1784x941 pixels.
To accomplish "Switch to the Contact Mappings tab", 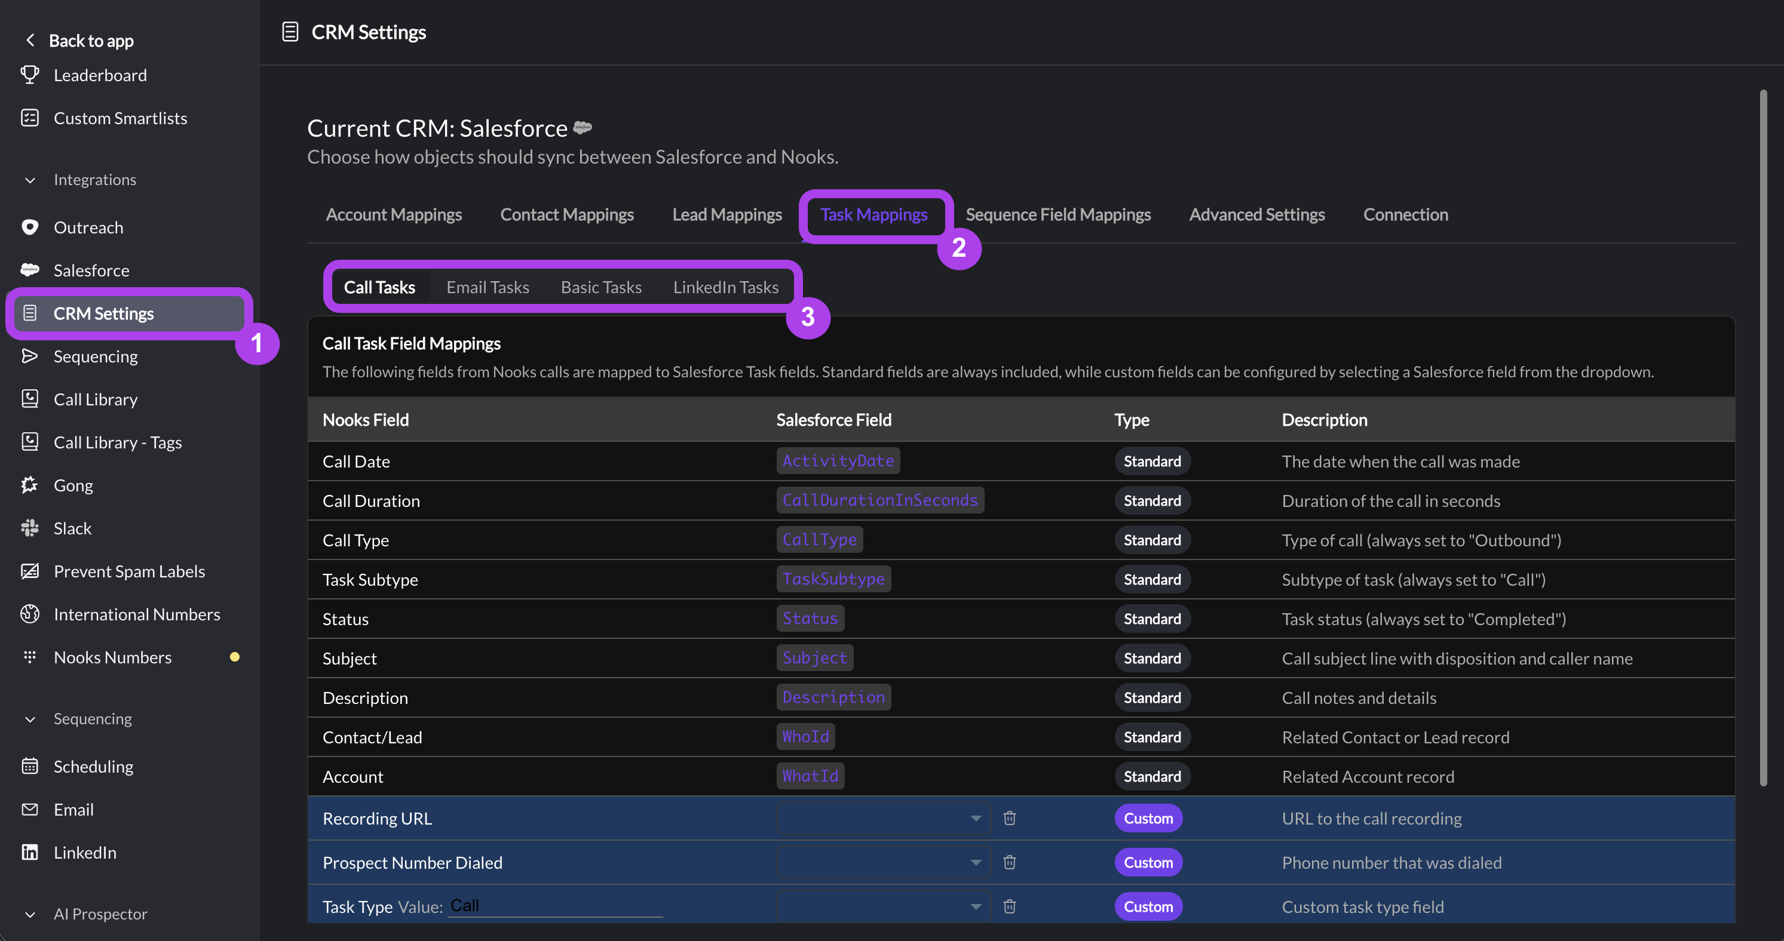I will click(x=566, y=214).
